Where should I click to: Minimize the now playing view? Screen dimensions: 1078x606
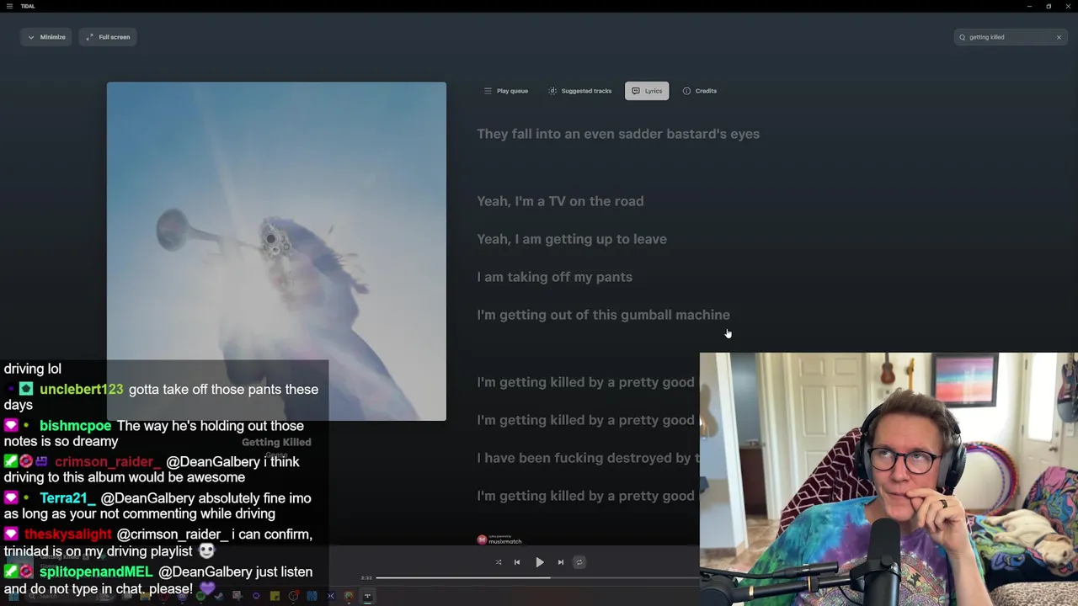46,37
